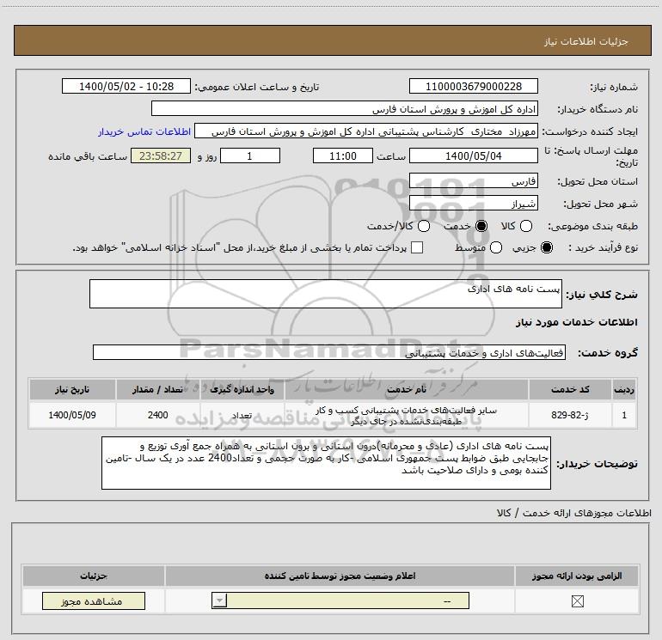
Task: Click the buyer notes text area
Action: (x=326, y=463)
